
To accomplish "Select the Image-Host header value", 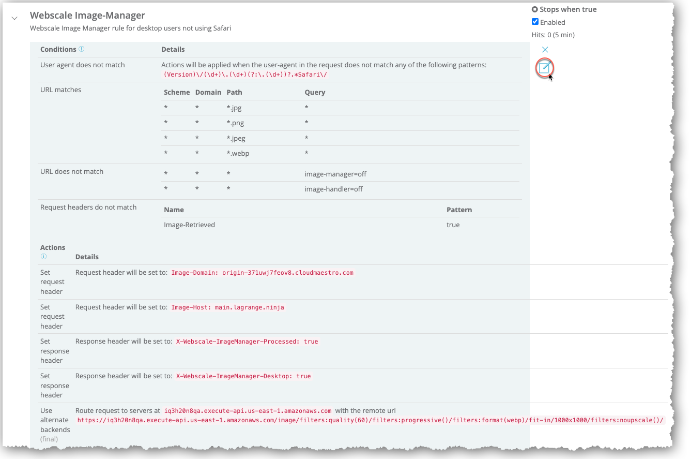I will coord(227,307).
